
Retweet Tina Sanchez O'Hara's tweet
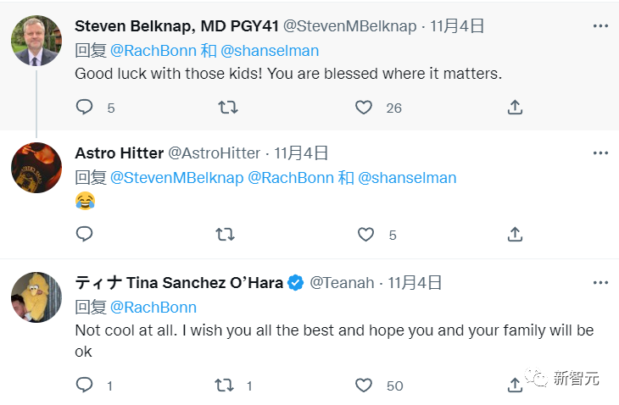tap(225, 386)
